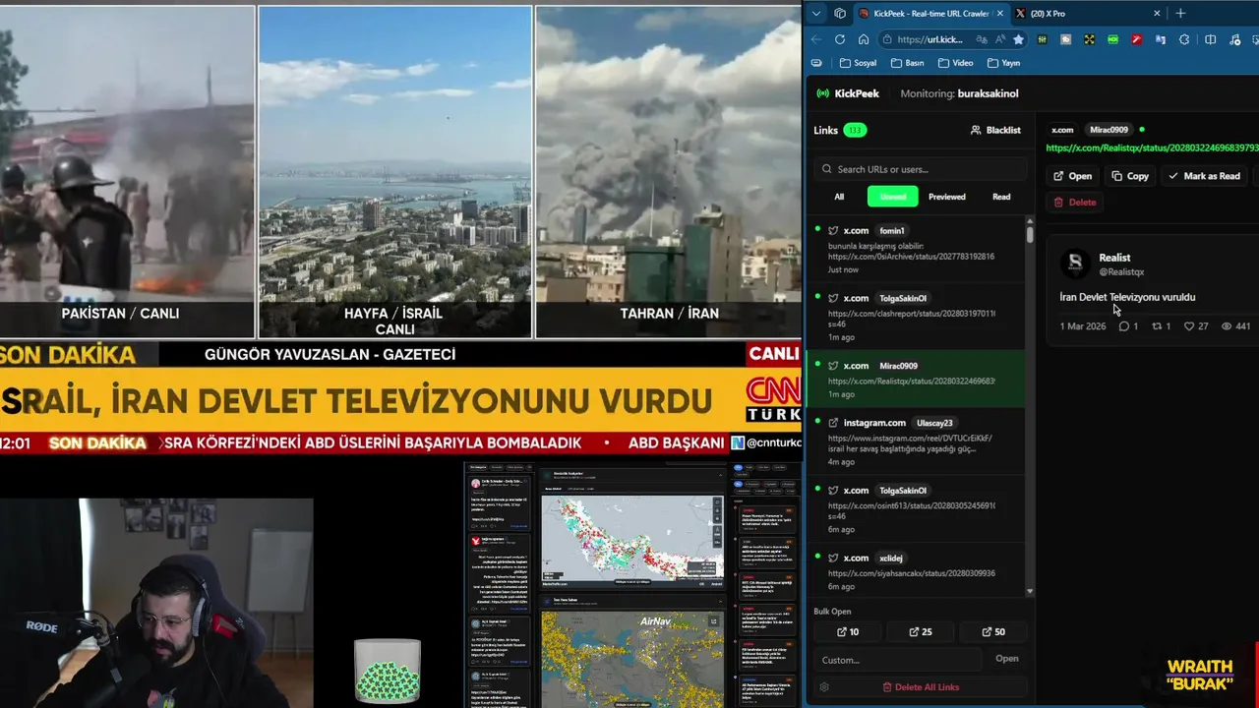The height and width of the screenshot is (708, 1259).
Task: Select the Read filter tab
Action: [x=1001, y=197]
